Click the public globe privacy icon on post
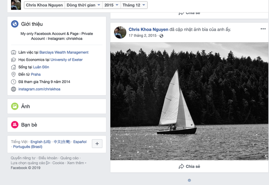This screenshot has width=269, height=185. (x=161, y=36)
